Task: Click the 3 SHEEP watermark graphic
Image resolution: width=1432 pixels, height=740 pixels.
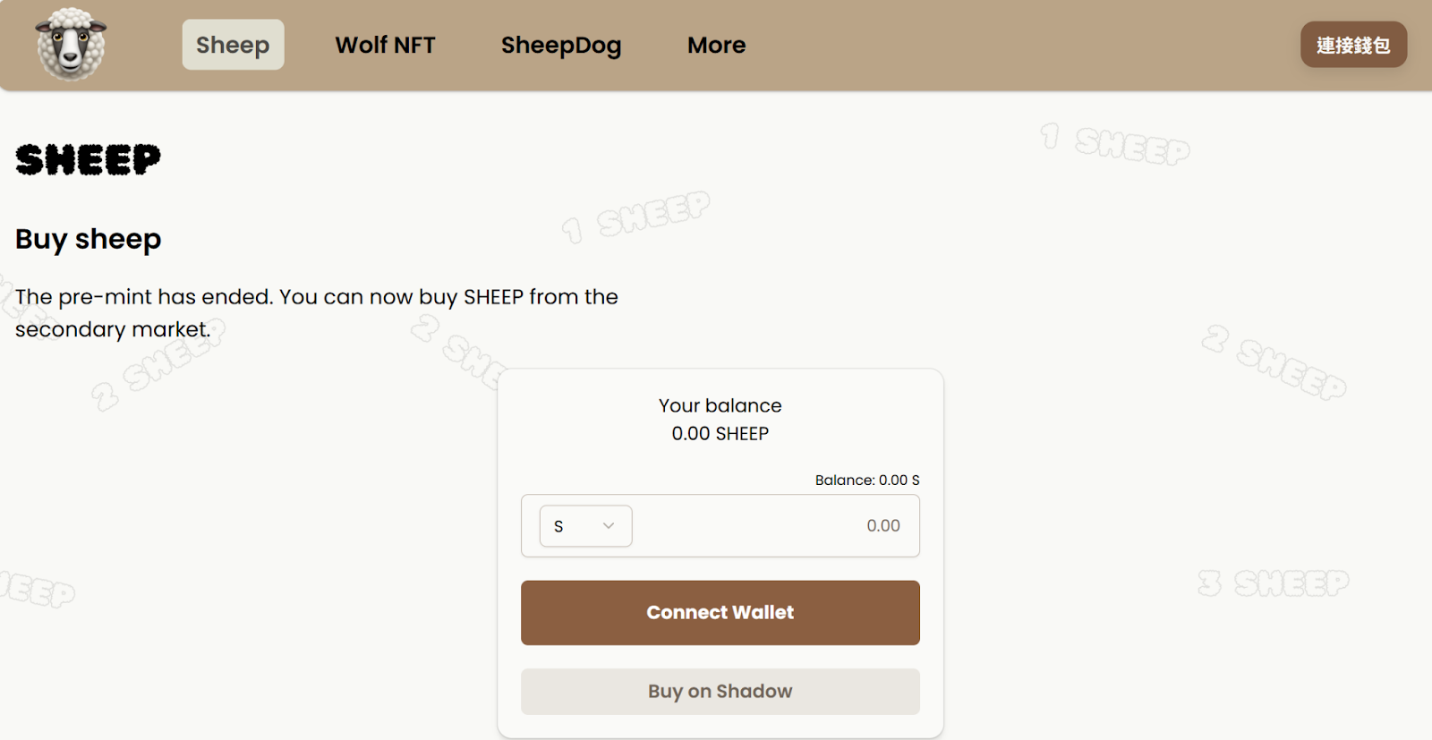Action: pyautogui.click(x=1274, y=583)
